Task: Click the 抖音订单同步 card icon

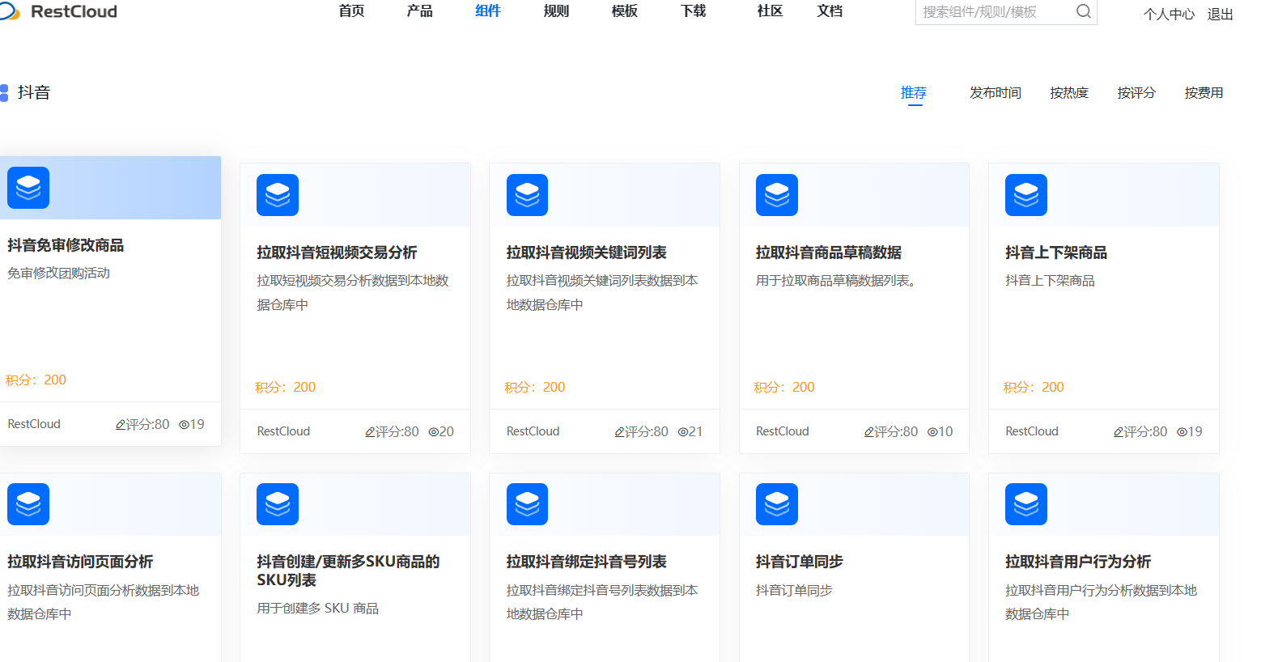Action: [777, 504]
